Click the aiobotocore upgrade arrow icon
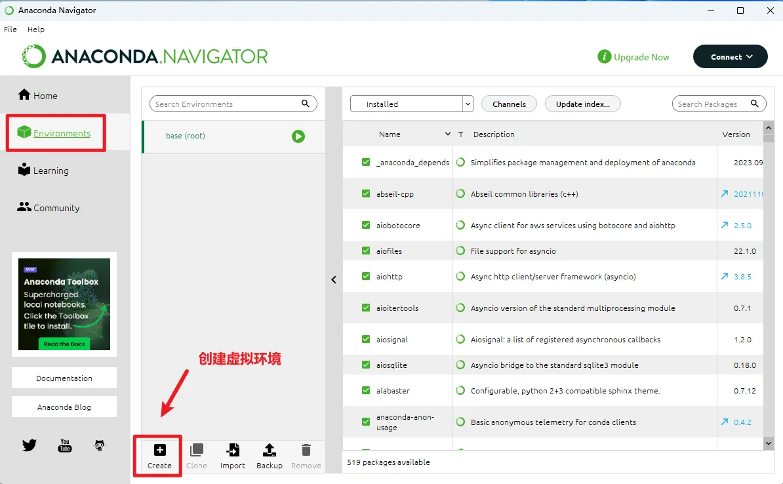 (725, 225)
